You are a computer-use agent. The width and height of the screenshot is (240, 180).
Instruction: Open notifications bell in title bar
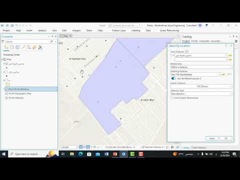coord(206,25)
